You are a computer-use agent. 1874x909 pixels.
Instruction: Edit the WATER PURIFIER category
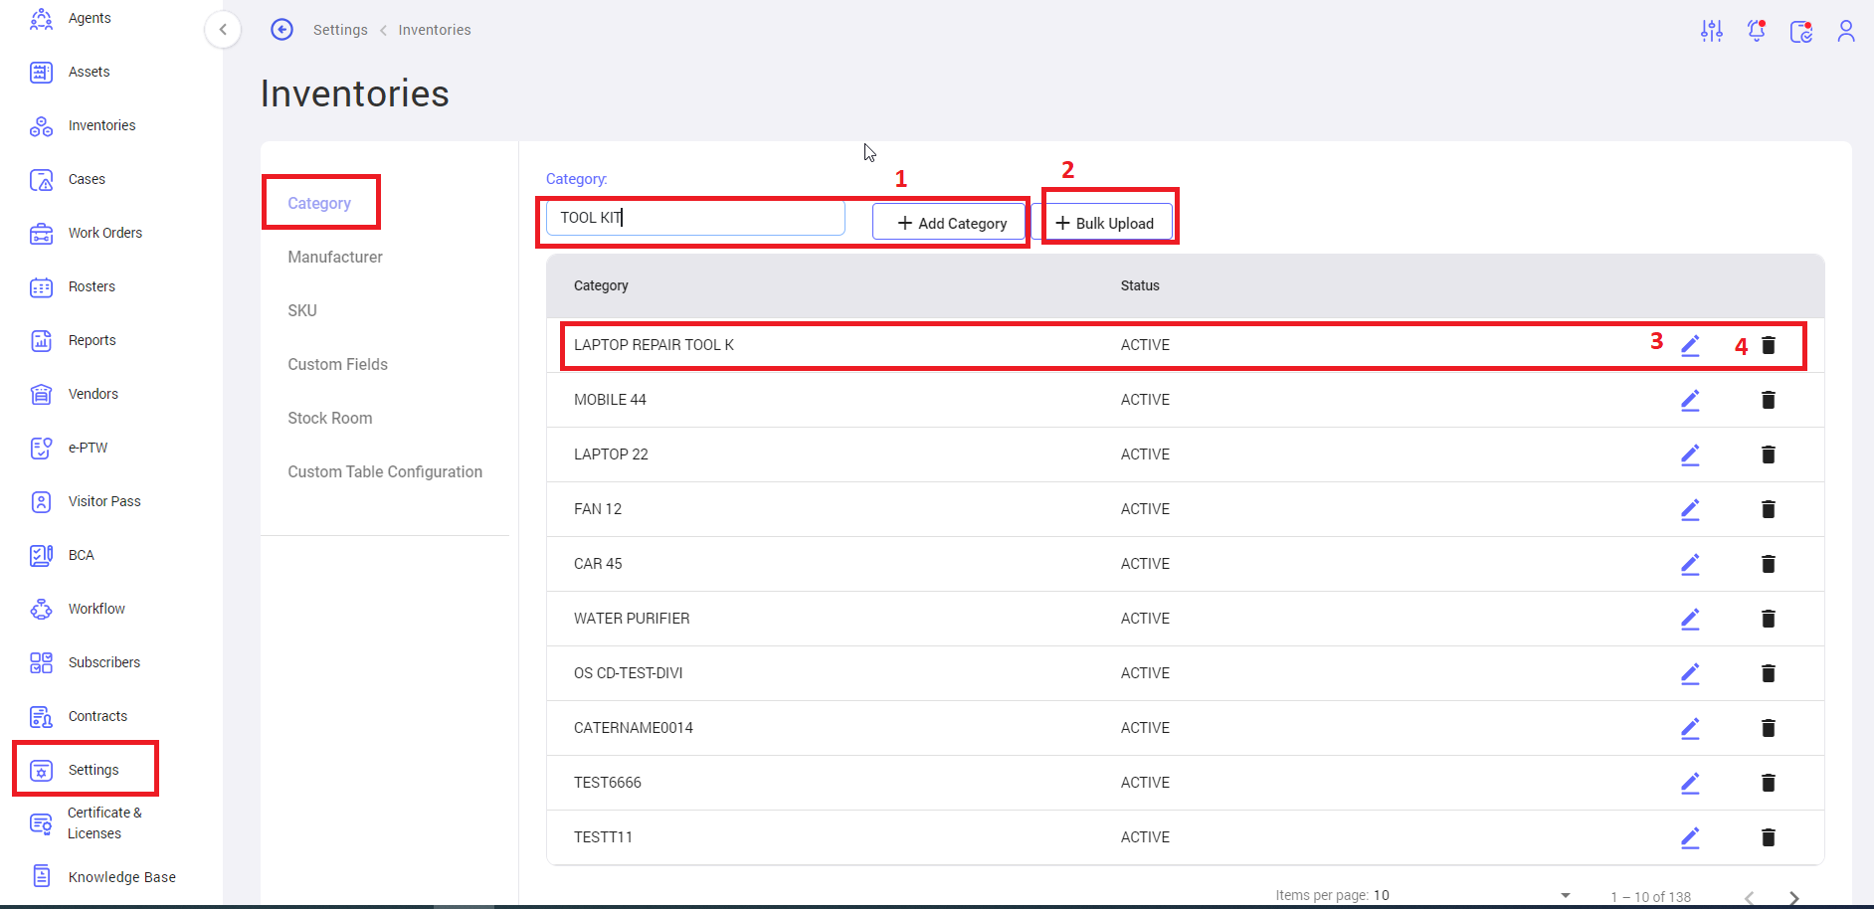(1690, 619)
